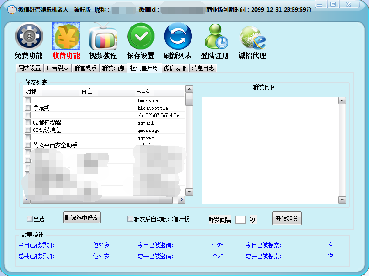
Task: Switch to the 微信表情 tab
Action: (x=175, y=68)
